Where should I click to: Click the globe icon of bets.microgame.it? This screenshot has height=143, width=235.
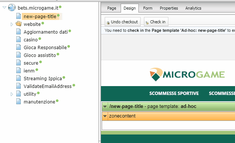click(x=12, y=7)
